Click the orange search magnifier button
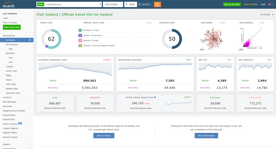This screenshot has width=276, height=149. coord(157,4)
